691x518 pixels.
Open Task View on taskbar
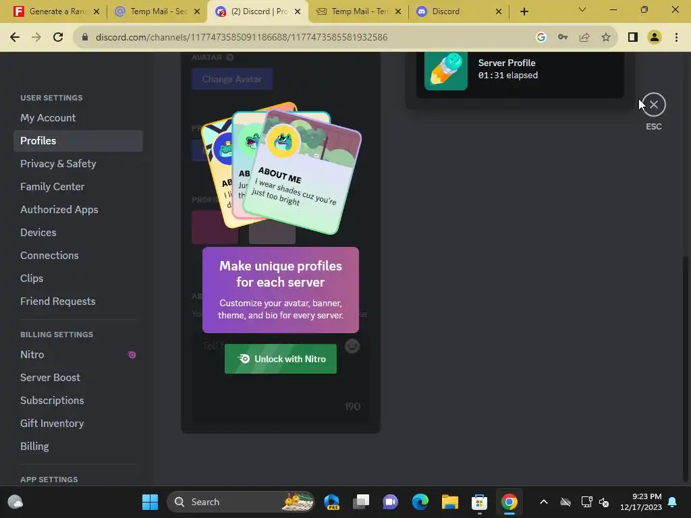point(360,502)
